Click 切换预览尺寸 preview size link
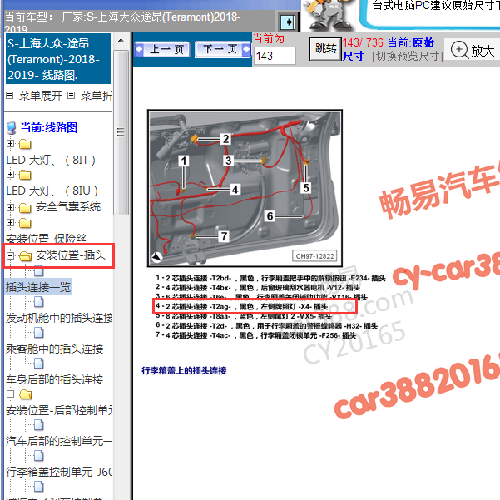The width and height of the screenshot is (500, 500). (408, 57)
